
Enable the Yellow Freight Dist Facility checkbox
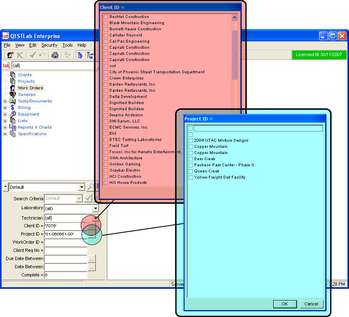point(190,177)
